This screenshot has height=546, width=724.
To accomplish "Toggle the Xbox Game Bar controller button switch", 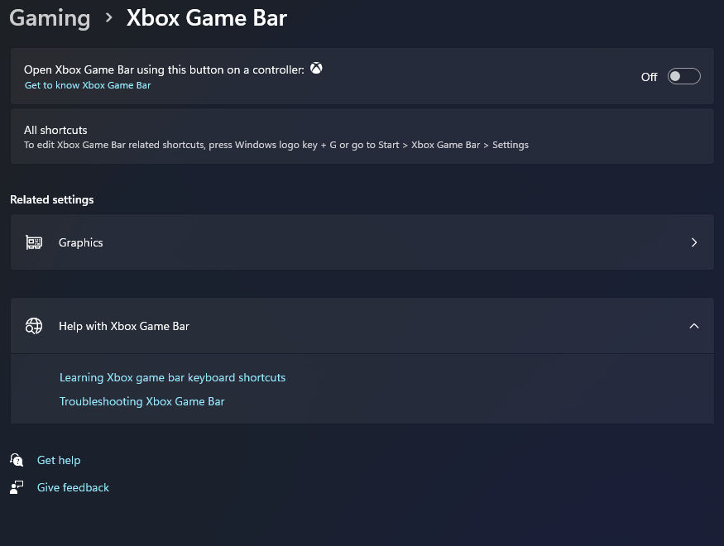I will coord(683,77).
